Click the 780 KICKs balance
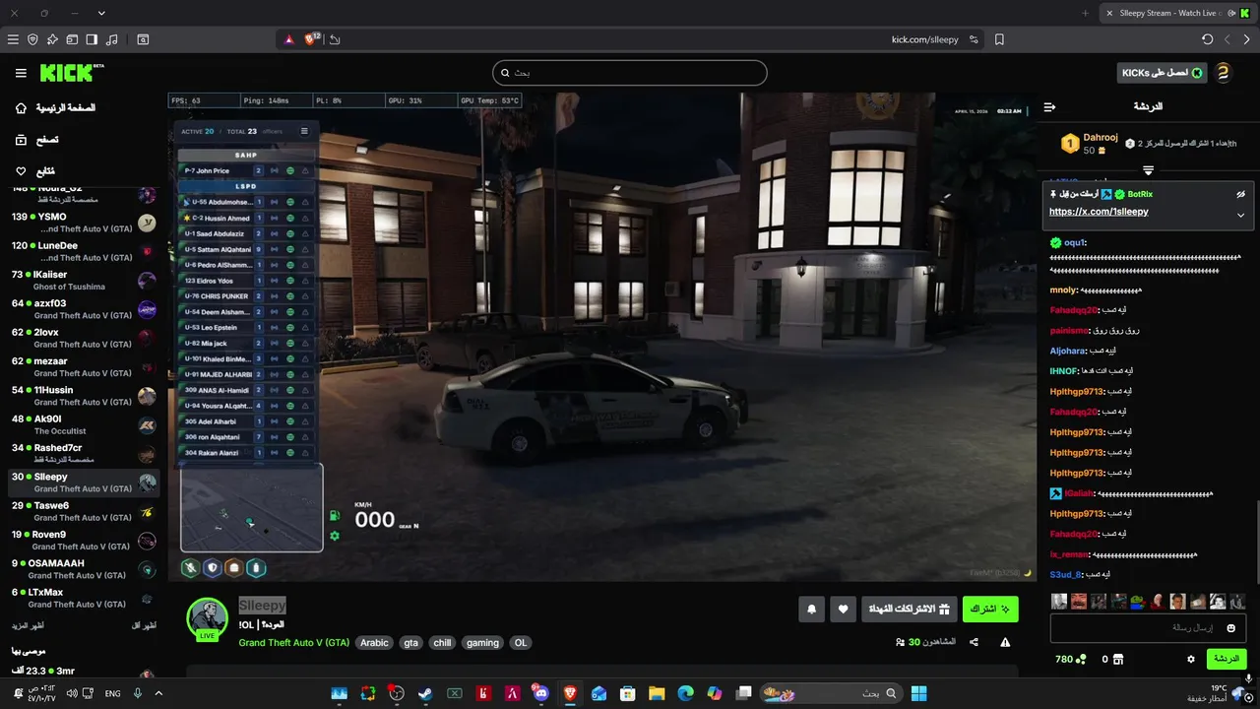Screen dimensions: 1260x709 [1070, 659]
